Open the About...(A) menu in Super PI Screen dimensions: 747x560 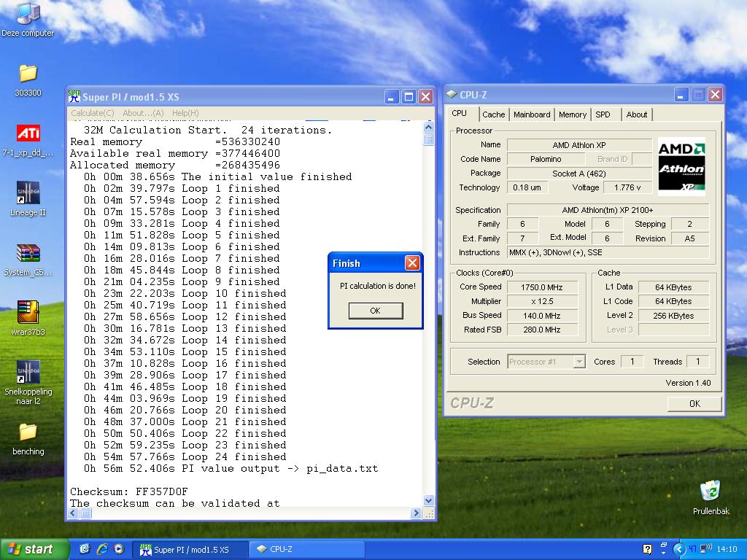143,113
